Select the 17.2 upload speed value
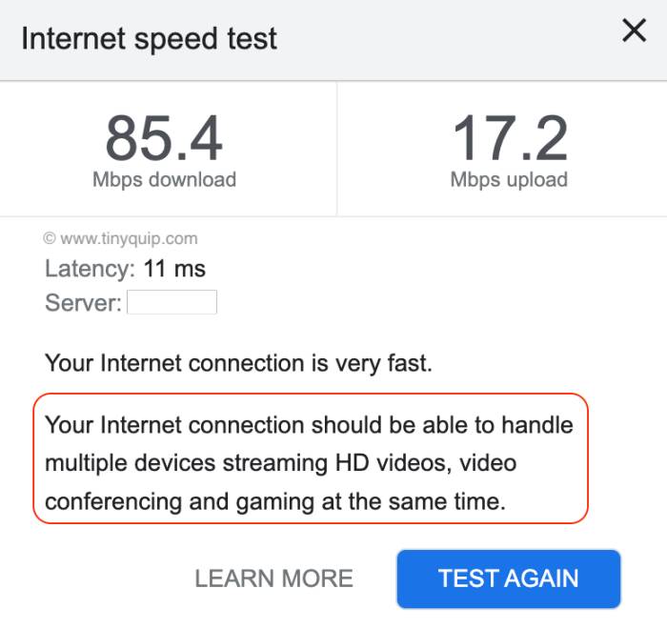 [x=509, y=138]
